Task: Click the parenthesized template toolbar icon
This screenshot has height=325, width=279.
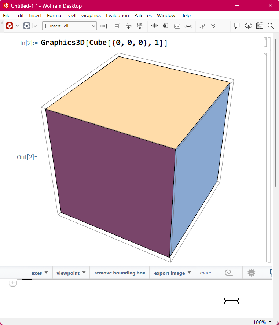Action: point(188,26)
